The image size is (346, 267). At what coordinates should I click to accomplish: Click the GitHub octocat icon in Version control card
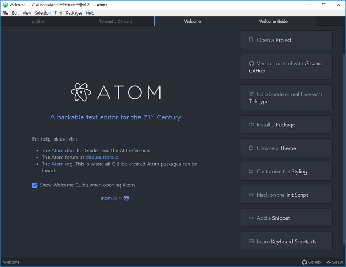(x=251, y=64)
